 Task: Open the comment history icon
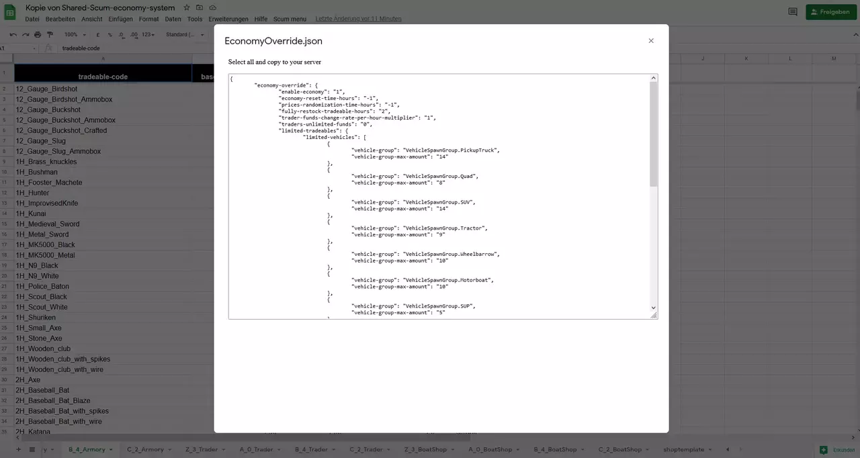(793, 12)
